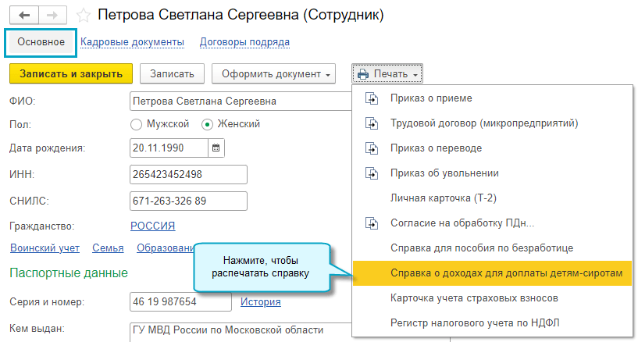The image size is (638, 342).
Task: Click the icon beside Приказ об увольнении
Action: (x=372, y=173)
